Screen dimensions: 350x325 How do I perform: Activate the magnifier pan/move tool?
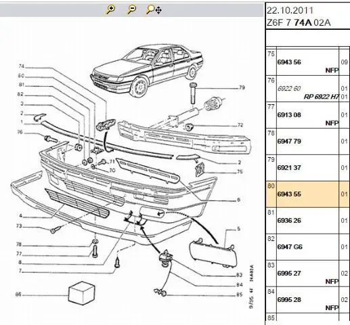[x=154, y=9]
